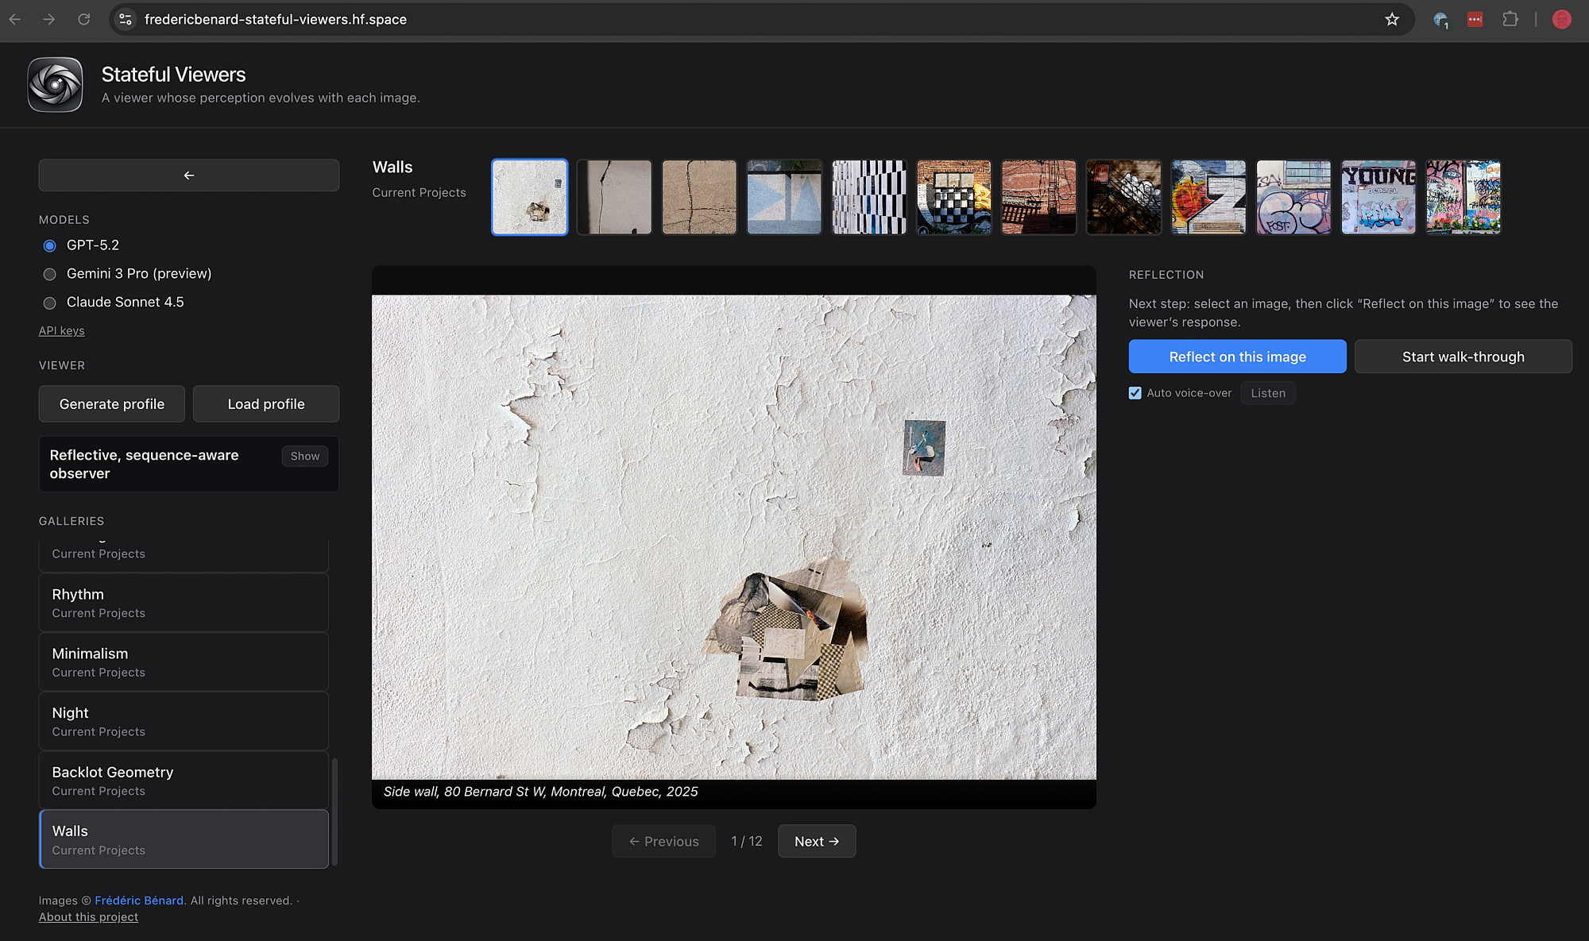The height and width of the screenshot is (941, 1589).
Task: Collapse the sidebar with the back arrow
Action: (188, 175)
